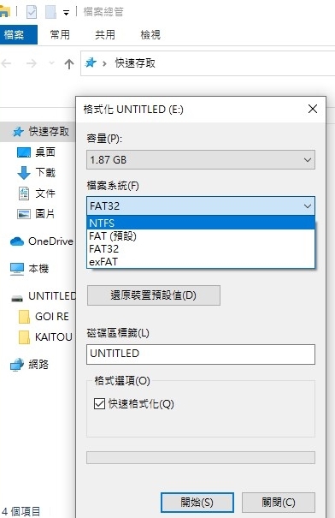Select 文件 label in the navigation pane
Viewport: 335px width, 518px height.
tap(45, 194)
